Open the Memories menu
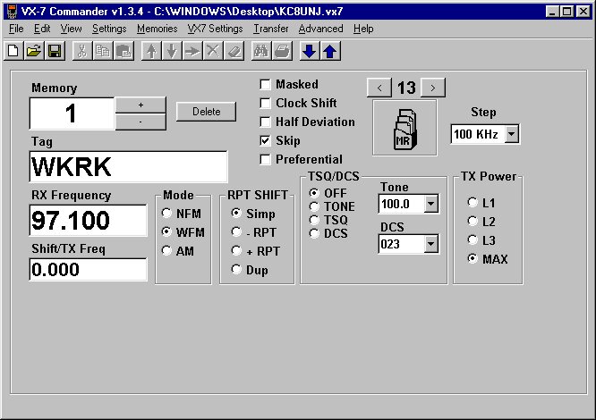The width and height of the screenshot is (596, 420). [157, 29]
